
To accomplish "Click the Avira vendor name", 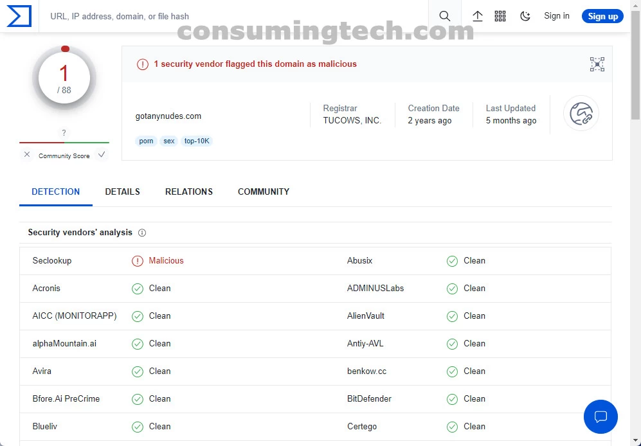I will (x=42, y=371).
